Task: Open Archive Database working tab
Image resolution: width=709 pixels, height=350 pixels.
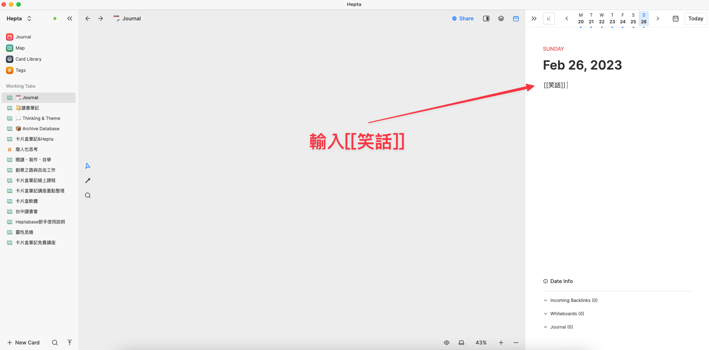Action: click(x=41, y=129)
